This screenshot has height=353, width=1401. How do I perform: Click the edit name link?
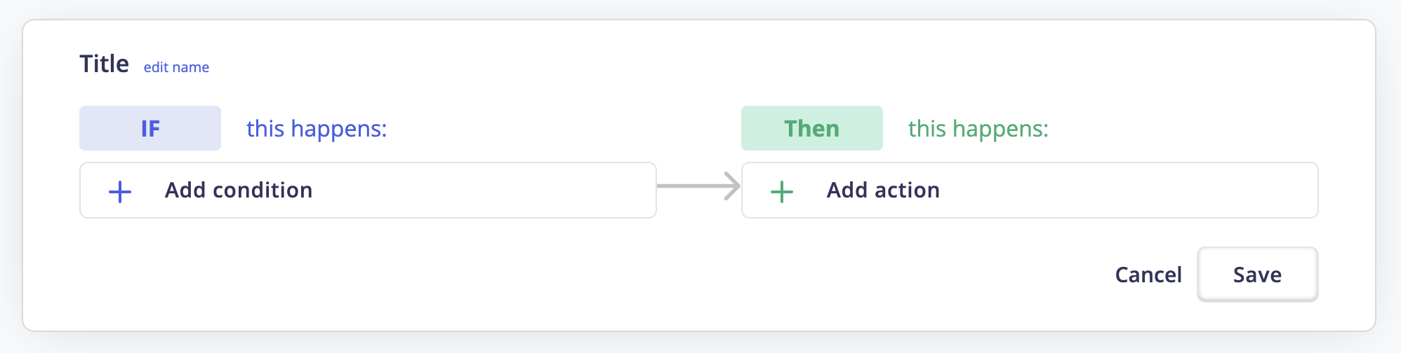click(x=176, y=67)
